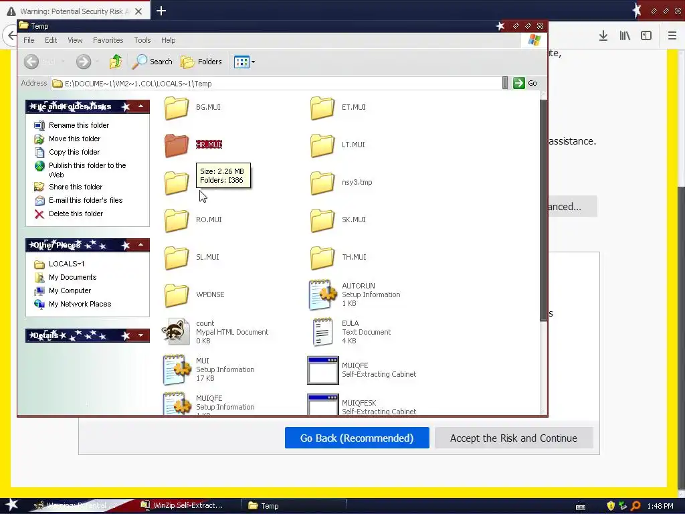Select the highlighted HR.MUI folder icon
This screenshot has width=685, height=514.
click(x=177, y=145)
